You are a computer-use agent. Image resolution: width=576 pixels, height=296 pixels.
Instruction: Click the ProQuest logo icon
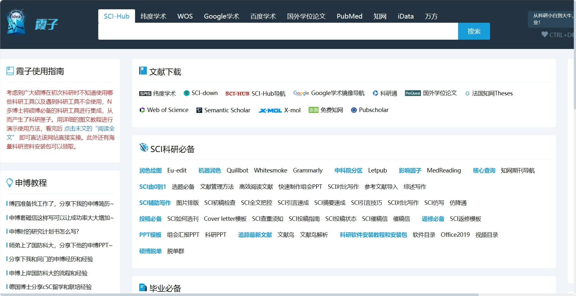coord(413,93)
